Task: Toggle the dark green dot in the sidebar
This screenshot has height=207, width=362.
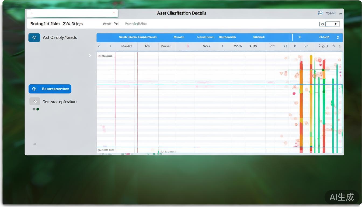Action: [38, 109]
